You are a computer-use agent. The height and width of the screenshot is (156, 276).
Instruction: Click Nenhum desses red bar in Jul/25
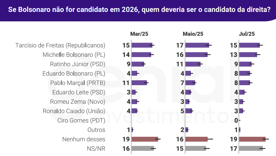point(252,139)
